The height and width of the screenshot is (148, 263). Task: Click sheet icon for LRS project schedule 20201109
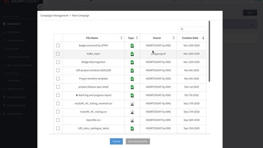coord(132,70)
